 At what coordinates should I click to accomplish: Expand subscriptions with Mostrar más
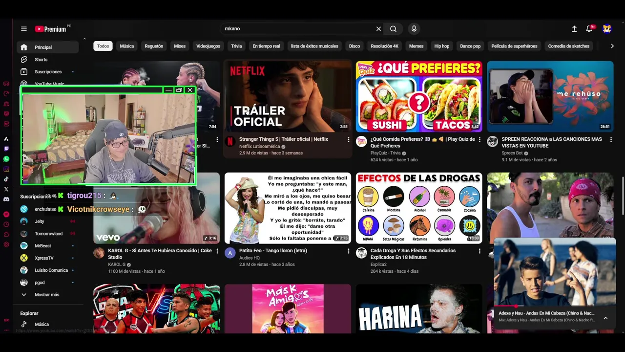pos(48,295)
